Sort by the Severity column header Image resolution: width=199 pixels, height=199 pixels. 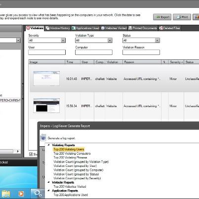pyautogui.click(x=176, y=62)
